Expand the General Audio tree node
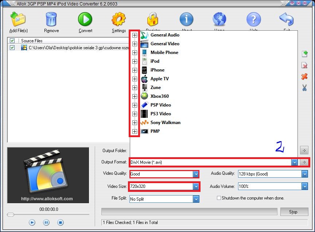This screenshot has width=315, height=232. coord(135,35)
